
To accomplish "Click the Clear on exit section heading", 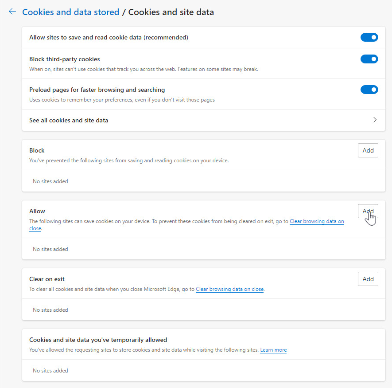I will [x=47, y=279].
